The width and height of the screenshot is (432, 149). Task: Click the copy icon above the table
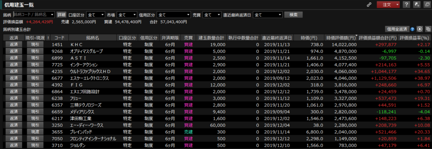click(x=428, y=29)
